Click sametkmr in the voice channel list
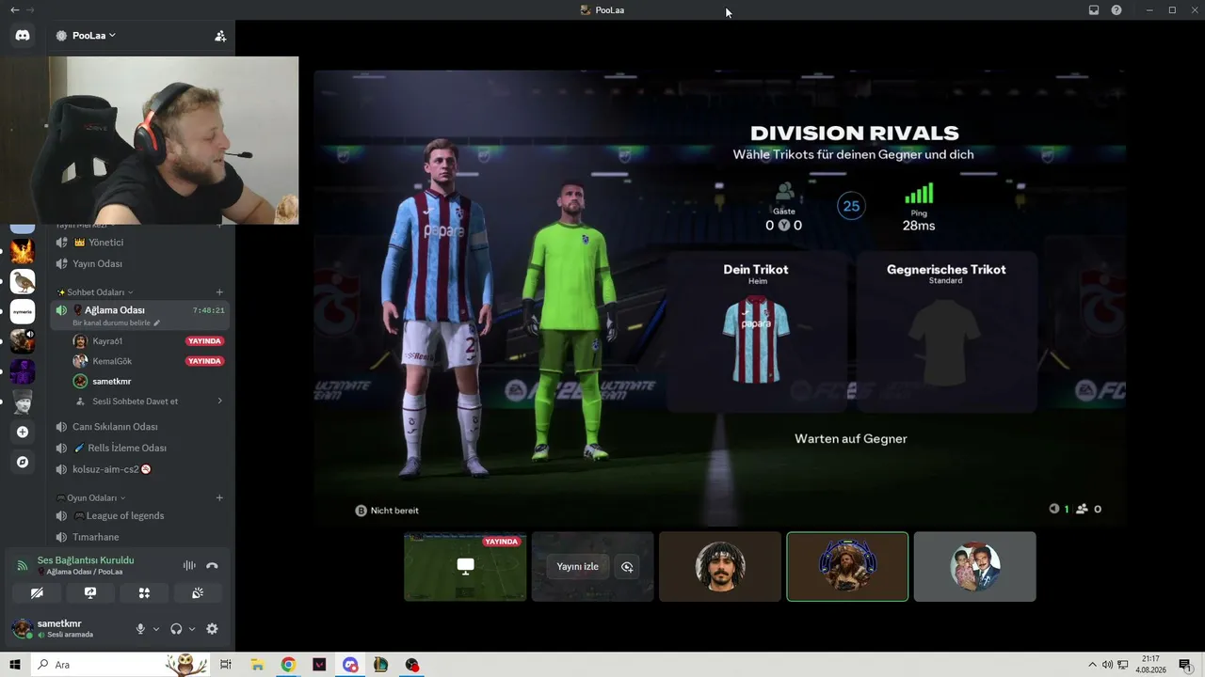 coord(149,381)
